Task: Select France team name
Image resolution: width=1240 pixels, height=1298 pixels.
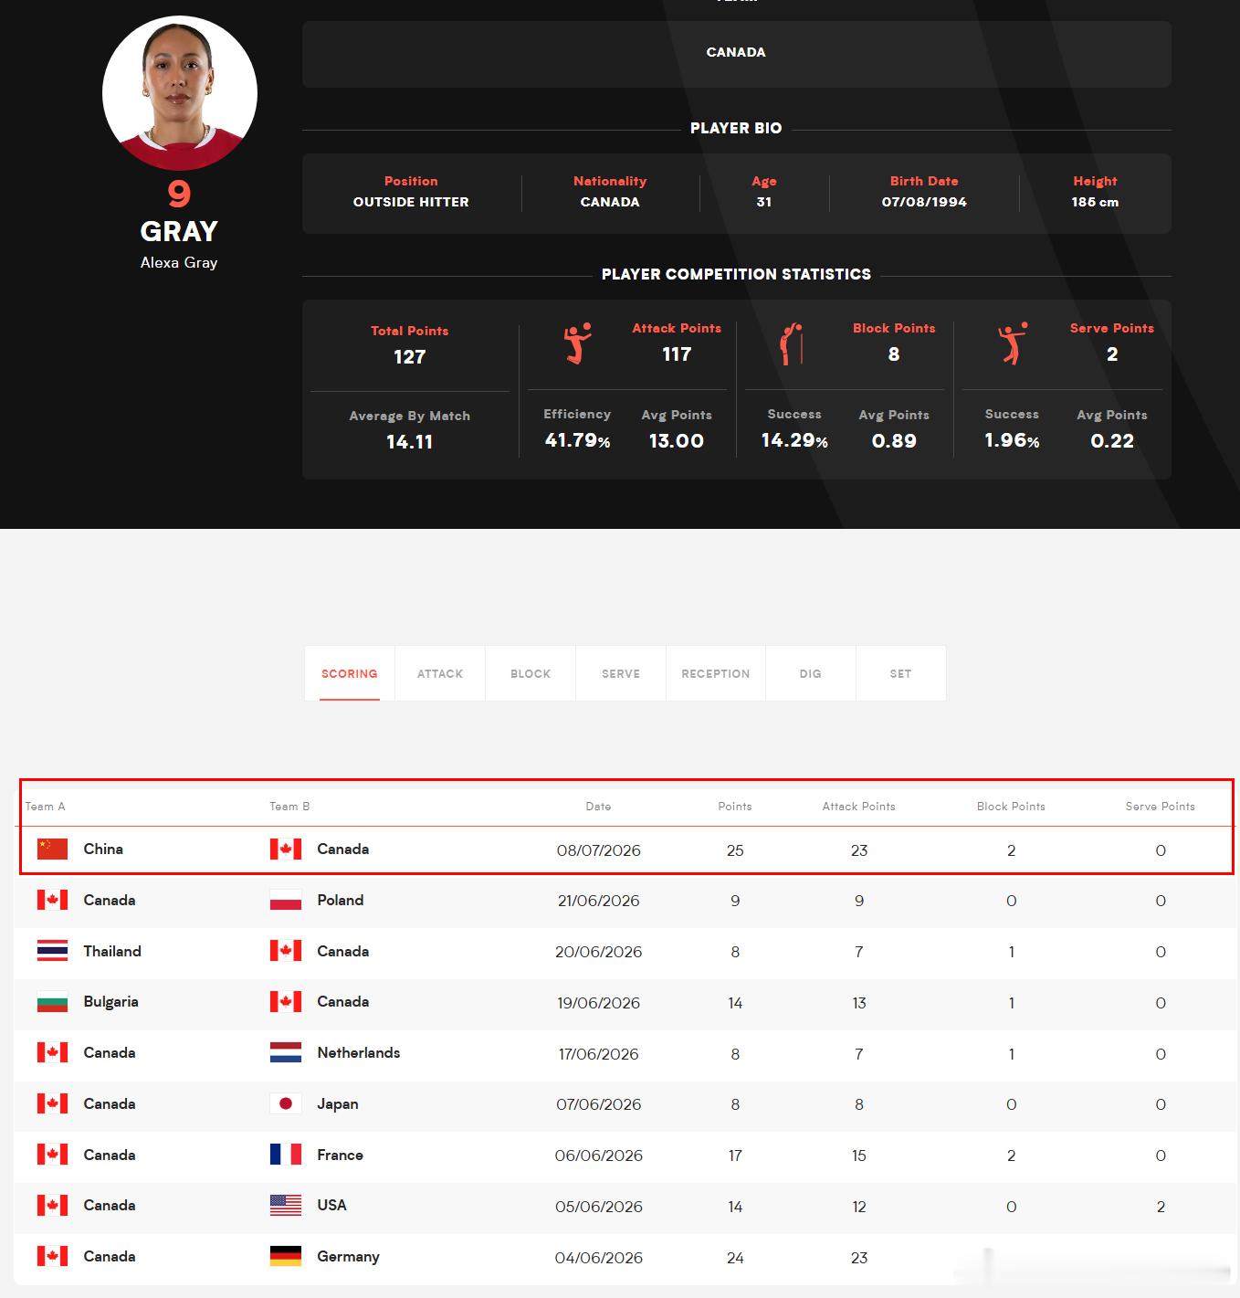Action: point(341,1155)
